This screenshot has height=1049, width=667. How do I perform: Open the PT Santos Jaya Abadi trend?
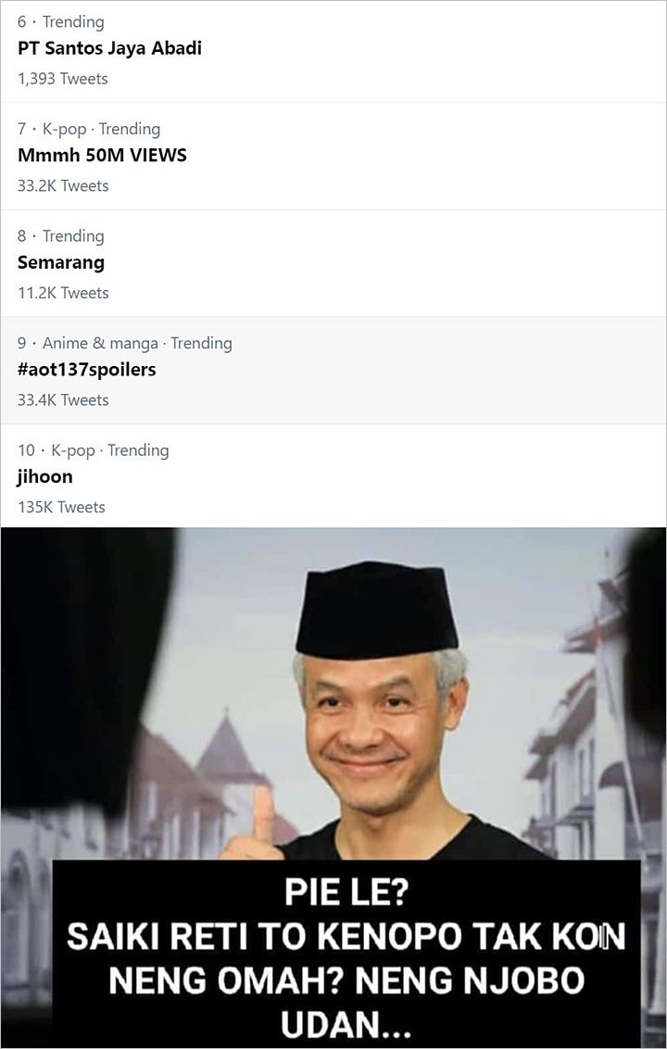pyautogui.click(x=109, y=49)
